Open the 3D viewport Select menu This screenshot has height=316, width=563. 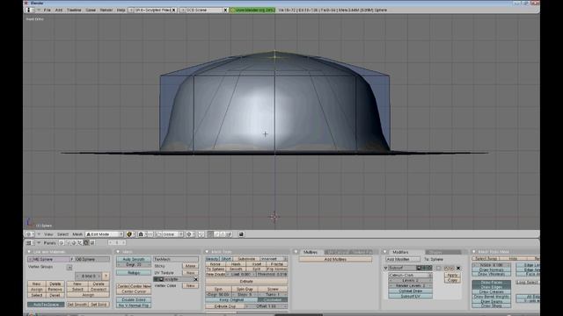[x=62, y=234]
